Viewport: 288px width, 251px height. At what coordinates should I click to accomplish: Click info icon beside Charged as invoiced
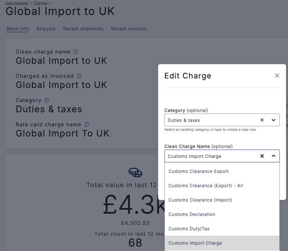click(x=79, y=76)
